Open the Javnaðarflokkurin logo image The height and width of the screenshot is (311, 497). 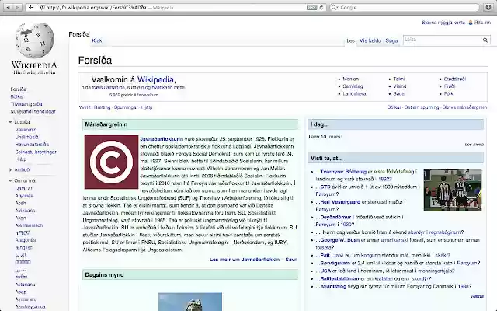tap(111, 162)
